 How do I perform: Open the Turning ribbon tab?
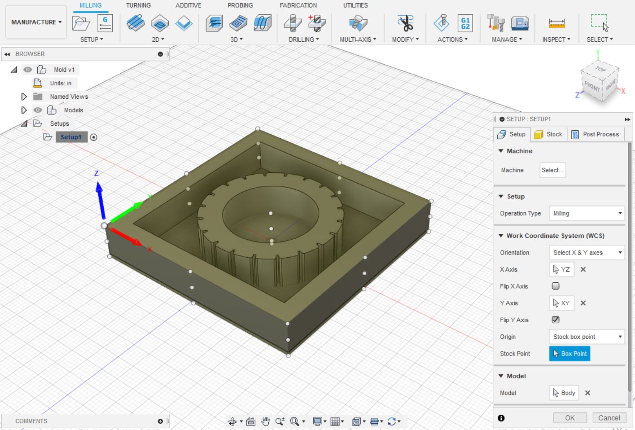tap(138, 5)
